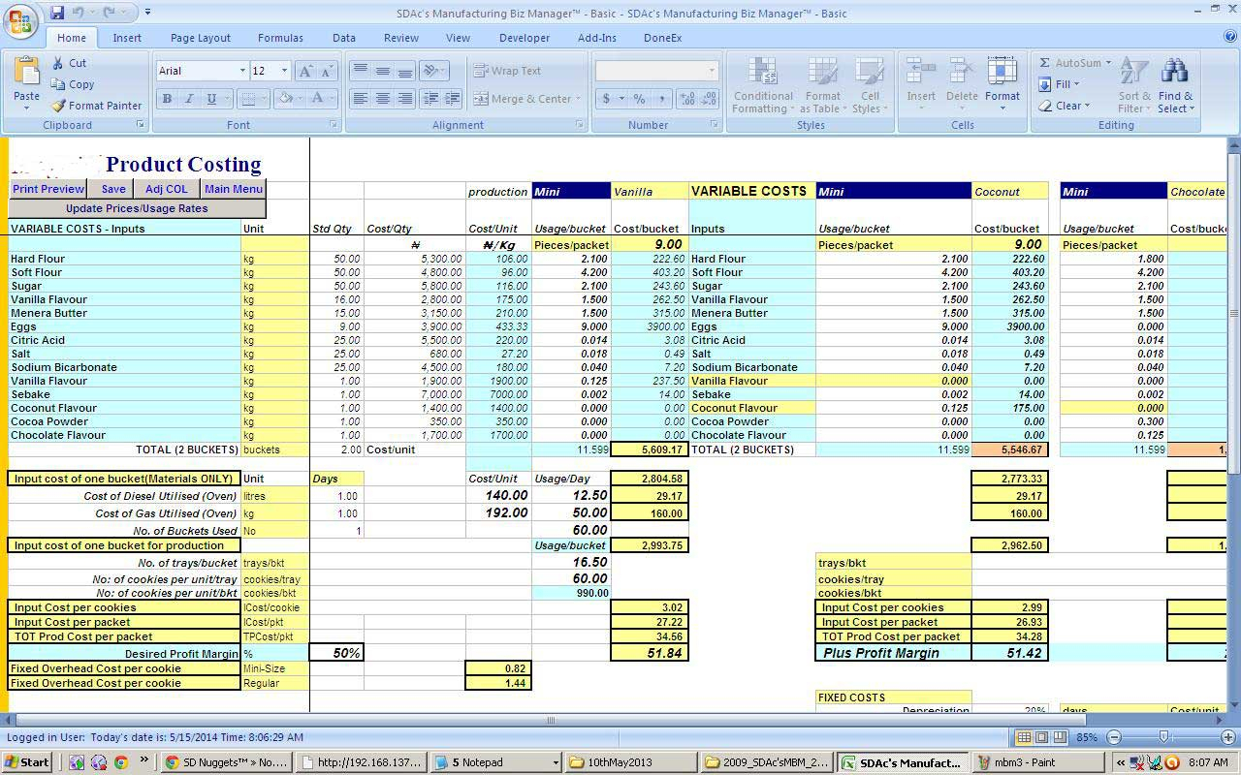Click the Save disk icon in Quick Access

(x=57, y=13)
